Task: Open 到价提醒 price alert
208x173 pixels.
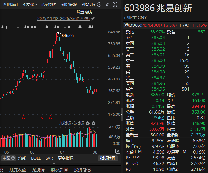Action: click(69, 4)
